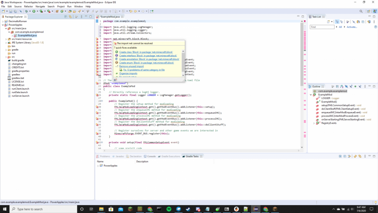Click the Open Type toolbar icon
378x213 pixels.
point(70,11)
